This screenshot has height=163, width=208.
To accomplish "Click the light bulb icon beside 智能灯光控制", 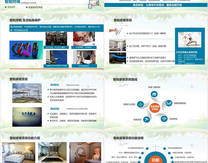I will 140,104.
